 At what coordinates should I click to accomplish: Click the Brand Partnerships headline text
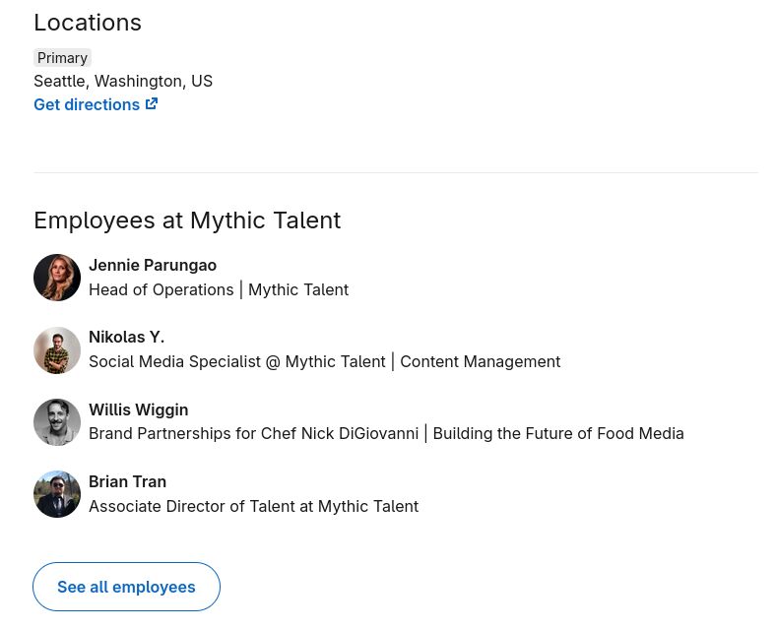pos(386,433)
